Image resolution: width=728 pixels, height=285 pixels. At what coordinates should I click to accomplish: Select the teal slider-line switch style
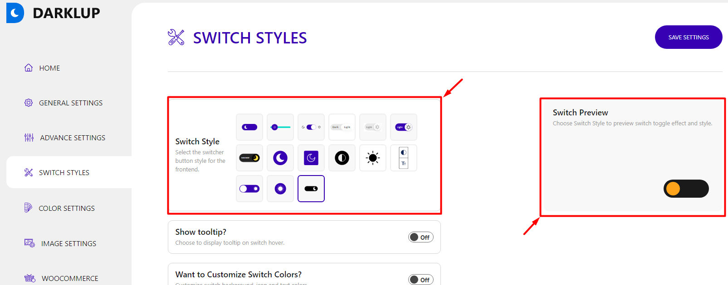(x=280, y=127)
